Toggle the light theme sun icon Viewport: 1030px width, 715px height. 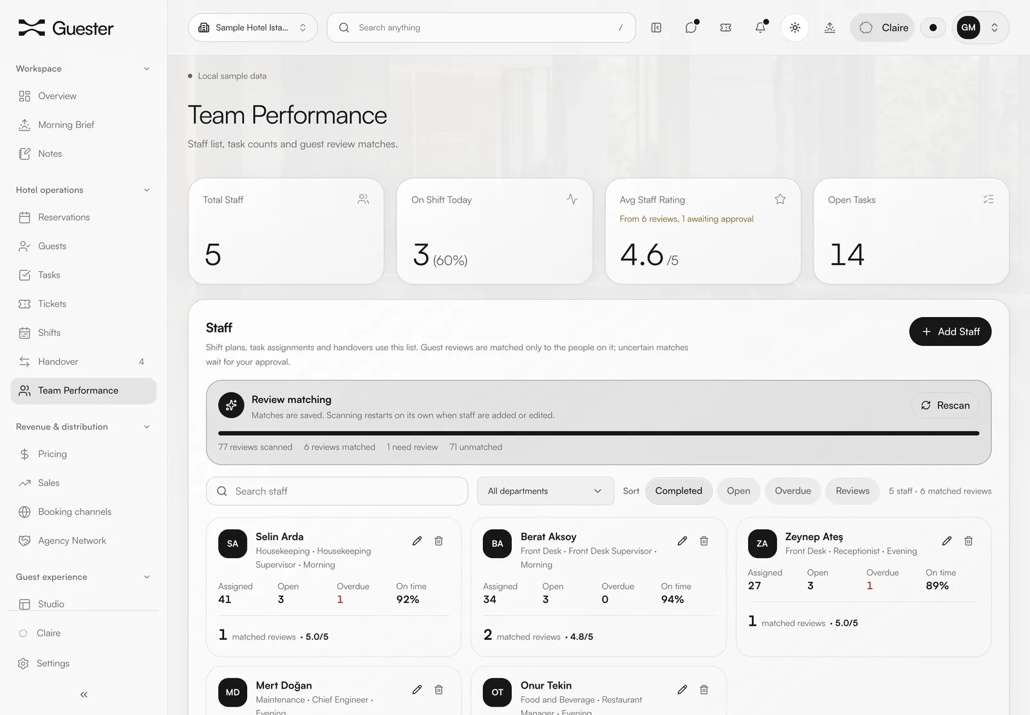tap(795, 28)
